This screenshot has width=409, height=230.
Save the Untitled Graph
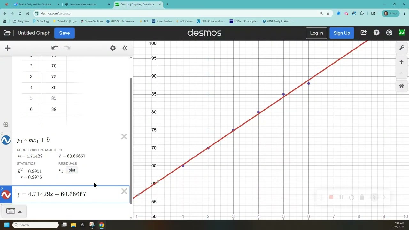65,33
